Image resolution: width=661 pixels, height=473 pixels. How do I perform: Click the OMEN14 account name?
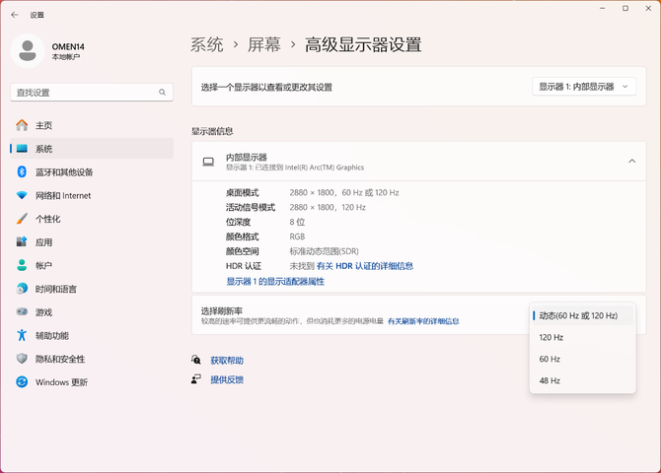click(x=68, y=46)
